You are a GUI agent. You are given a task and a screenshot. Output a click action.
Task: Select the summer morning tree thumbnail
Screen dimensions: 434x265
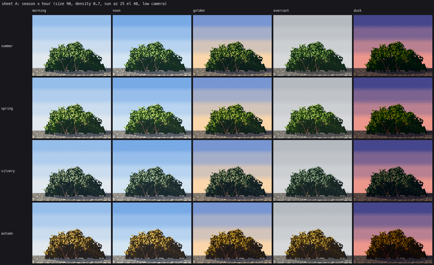pos(72,45)
